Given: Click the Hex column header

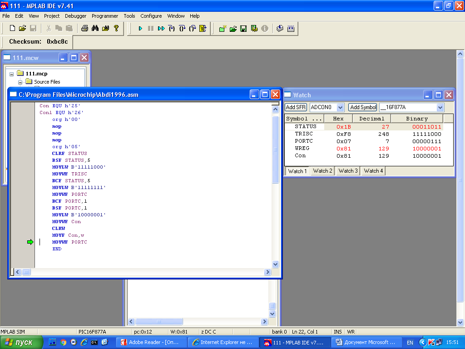Looking at the screenshot, I should point(338,119).
